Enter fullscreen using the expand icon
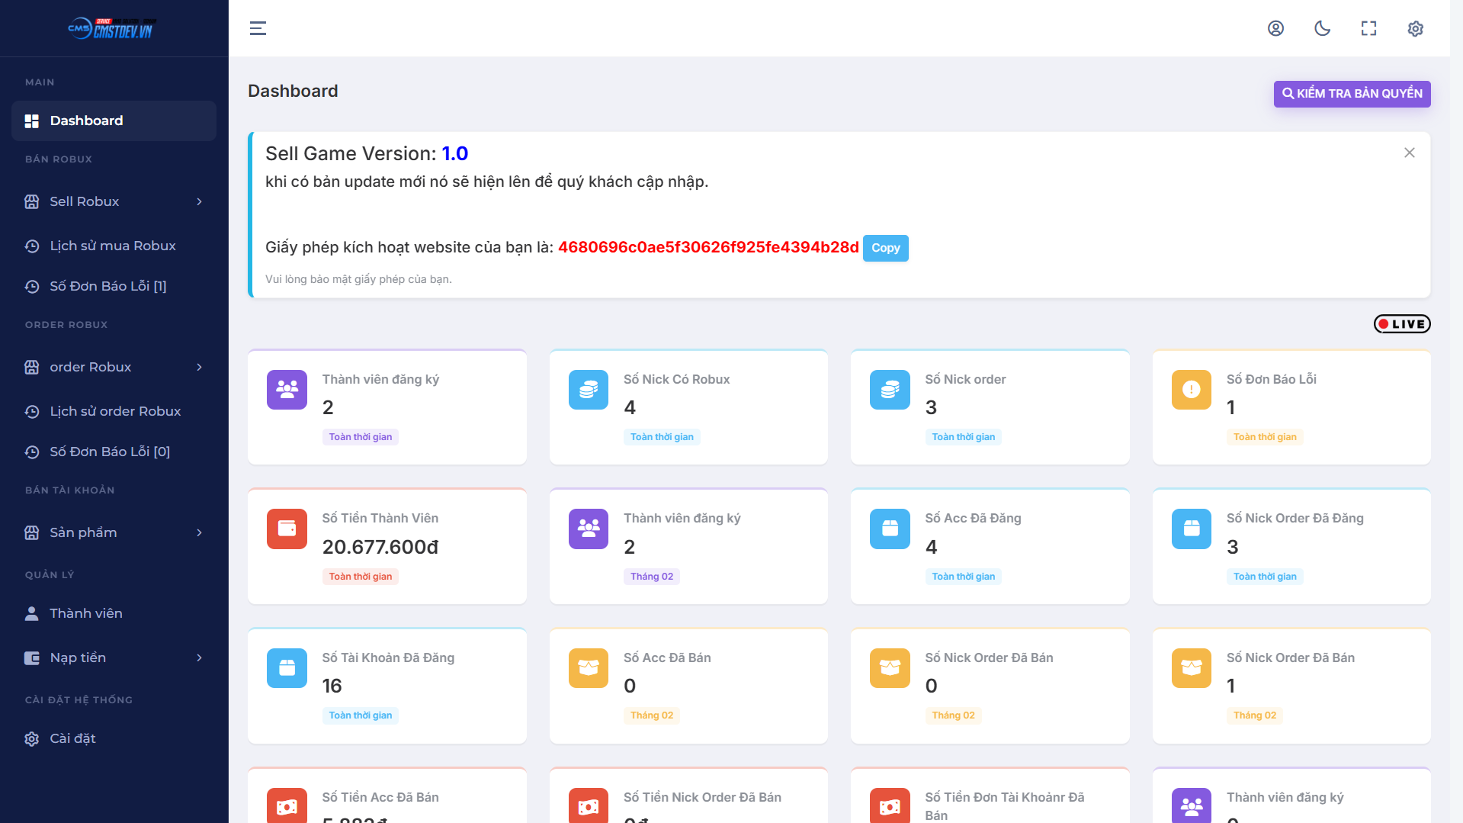The width and height of the screenshot is (1463, 823). pyautogui.click(x=1368, y=28)
